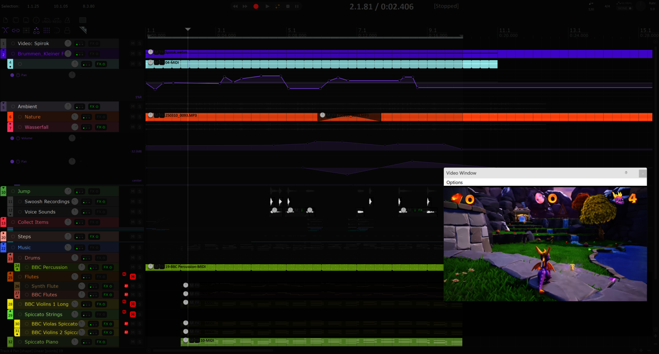
Task: Open Options menu in Video Window
Action: coord(454,182)
